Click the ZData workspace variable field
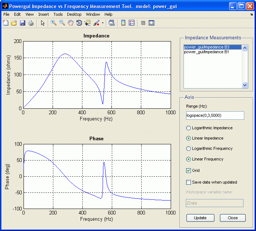The height and width of the screenshot is (231, 256). pyautogui.click(x=214, y=203)
